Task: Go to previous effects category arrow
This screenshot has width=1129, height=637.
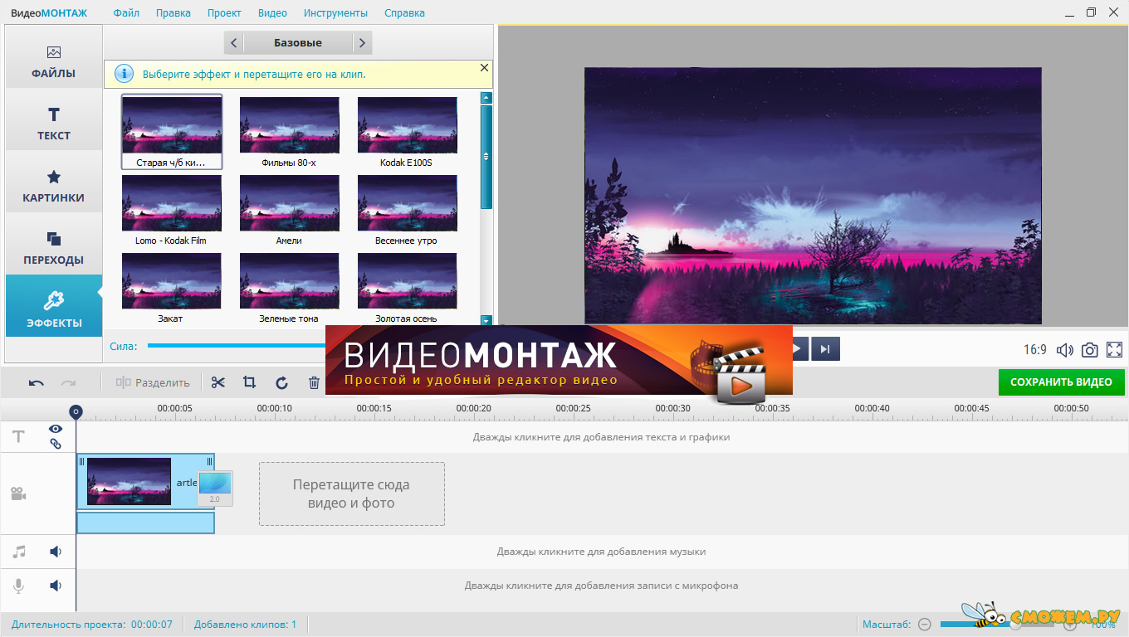Action: [x=234, y=43]
